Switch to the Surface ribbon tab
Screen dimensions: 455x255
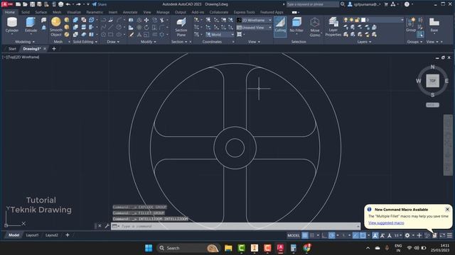coord(41,12)
